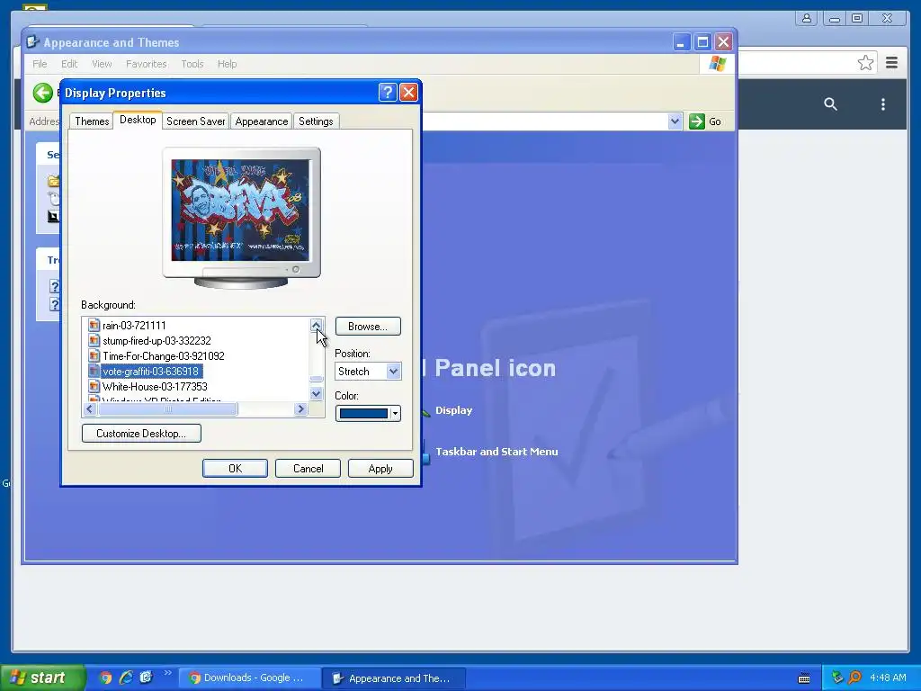Switch to the Themes tab
This screenshot has height=691, width=921.
pyautogui.click(x=92, y=121)
